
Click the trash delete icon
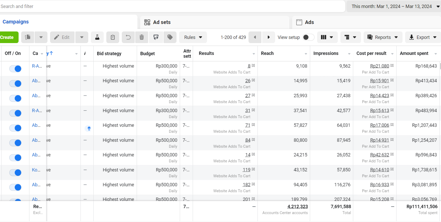(x=142, y=37)
